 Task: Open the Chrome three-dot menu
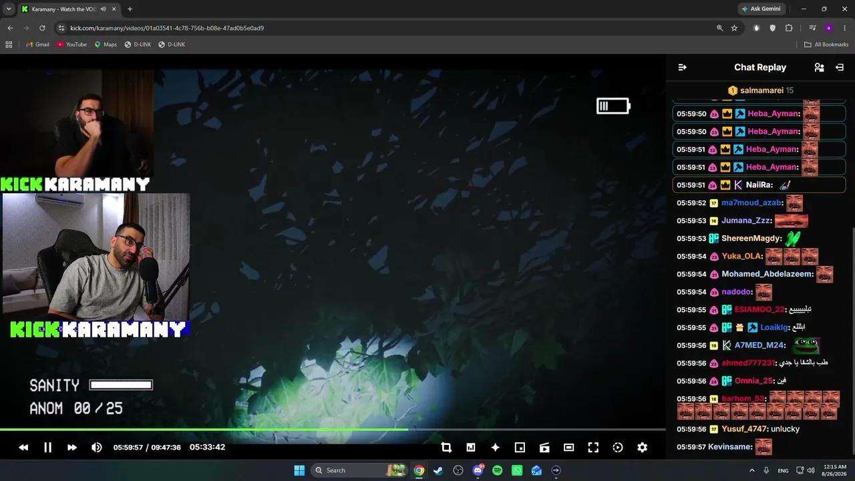pos(844,28)
